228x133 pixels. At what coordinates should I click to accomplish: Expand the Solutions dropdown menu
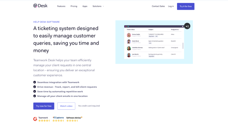coord(98,6)
